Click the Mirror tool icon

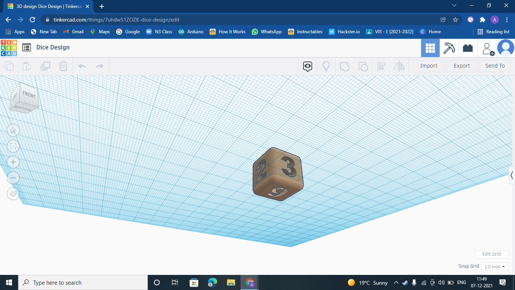pos(399,66)
